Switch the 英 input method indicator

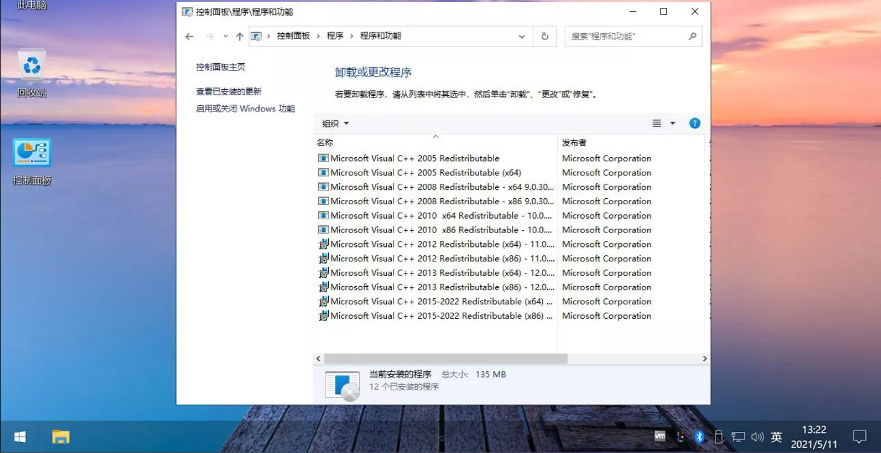pos(777,437)
